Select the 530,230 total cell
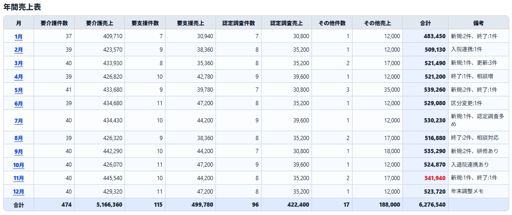 [x=425, y=120]
